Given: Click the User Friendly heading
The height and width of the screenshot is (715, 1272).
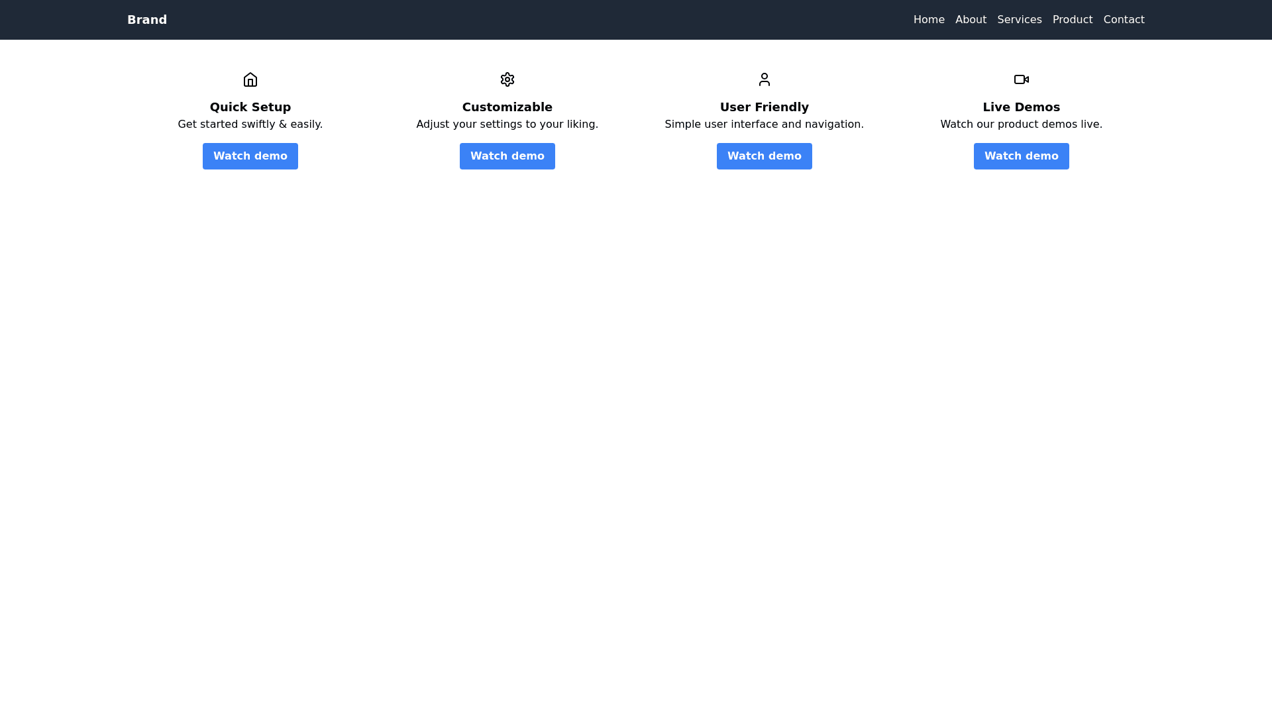Looking at the screenshot, I should tap(765, 107).
